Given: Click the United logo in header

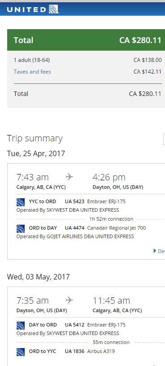Looking at the screenshot, I should point(33,9).
